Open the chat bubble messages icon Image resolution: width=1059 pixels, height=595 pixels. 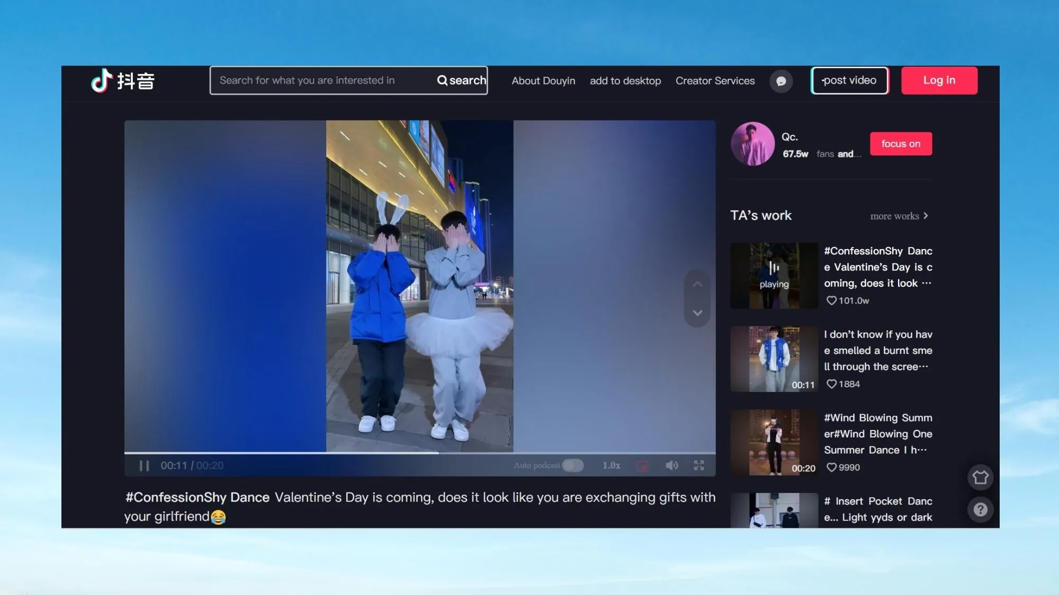coord(780,81)
